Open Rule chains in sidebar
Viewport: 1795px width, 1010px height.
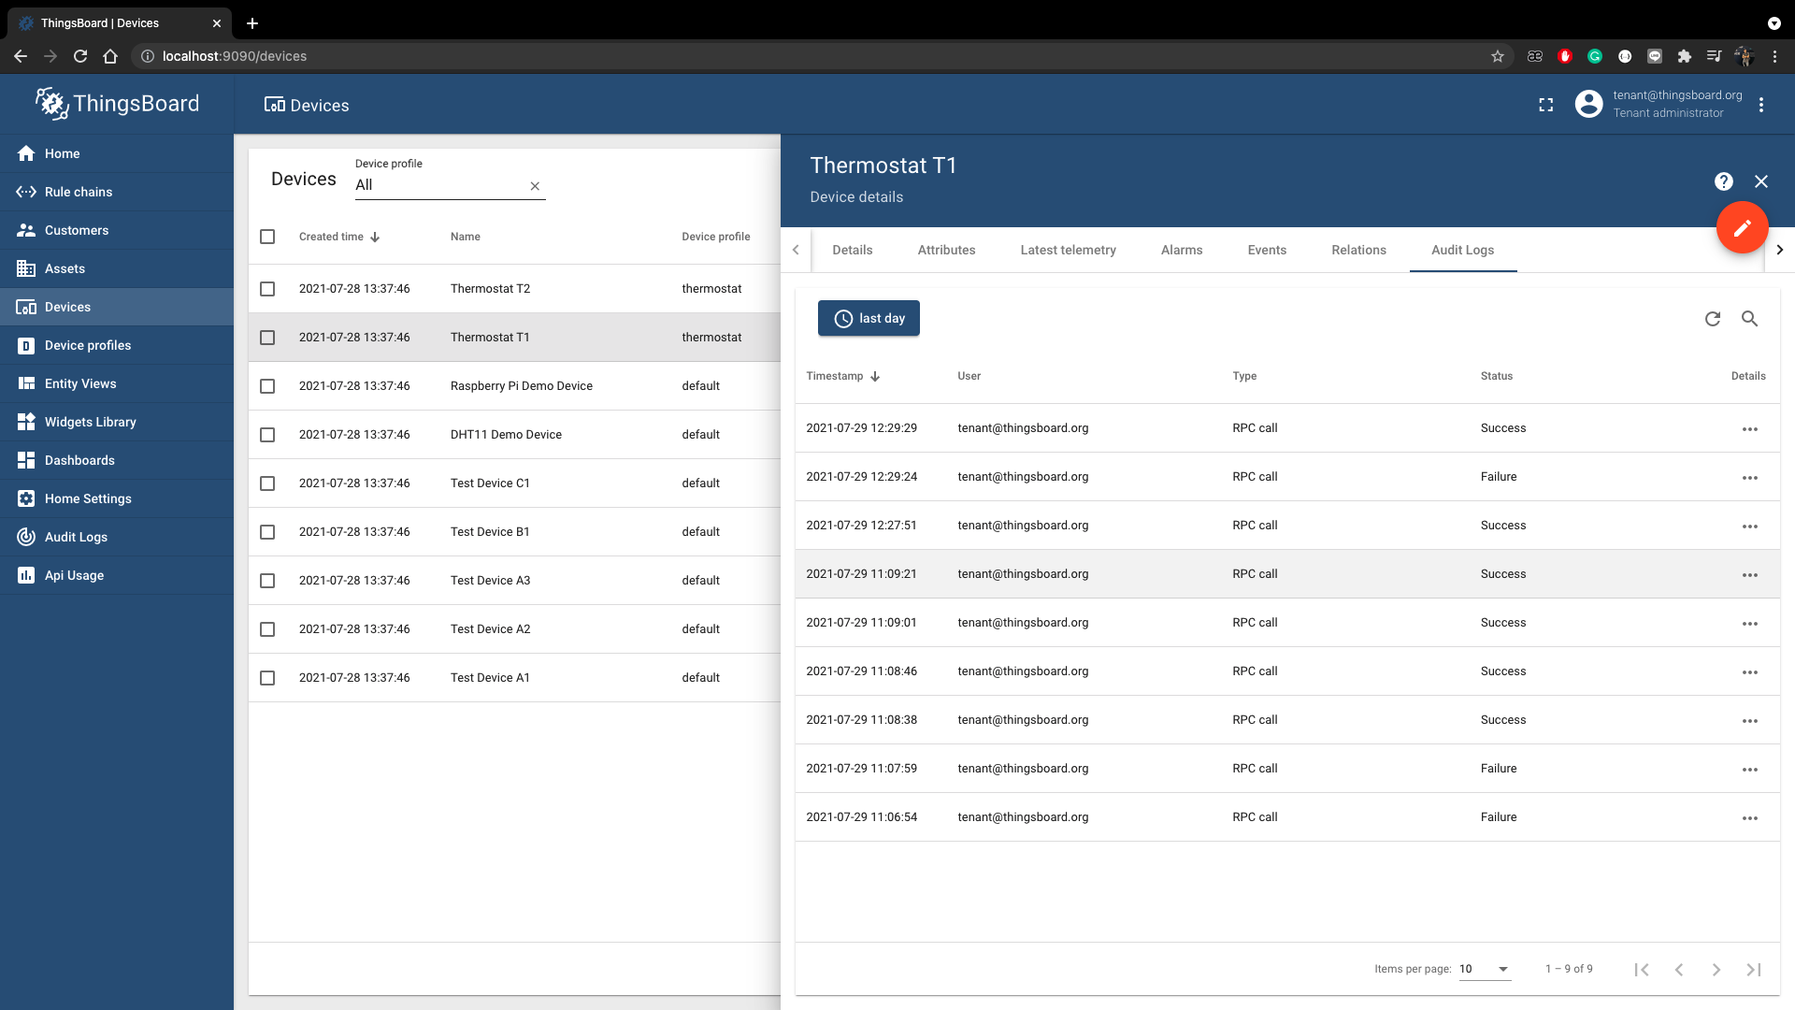[79, 192]
